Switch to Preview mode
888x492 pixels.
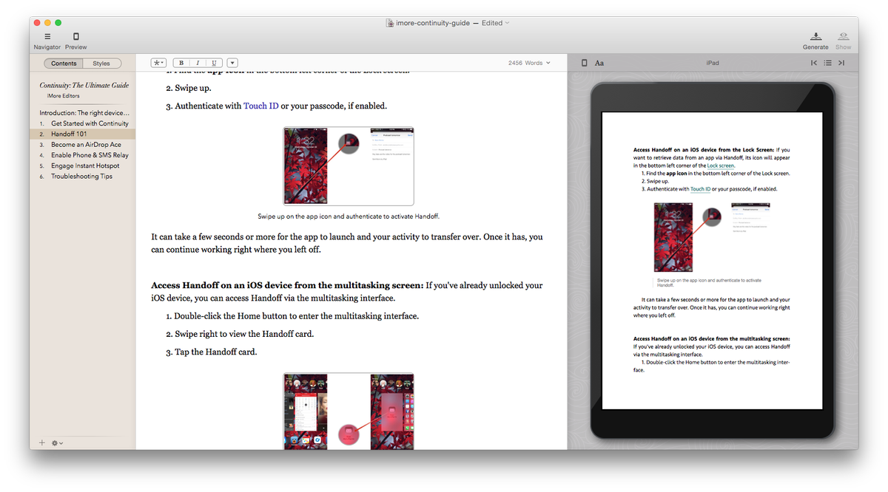tap(75, 37)
